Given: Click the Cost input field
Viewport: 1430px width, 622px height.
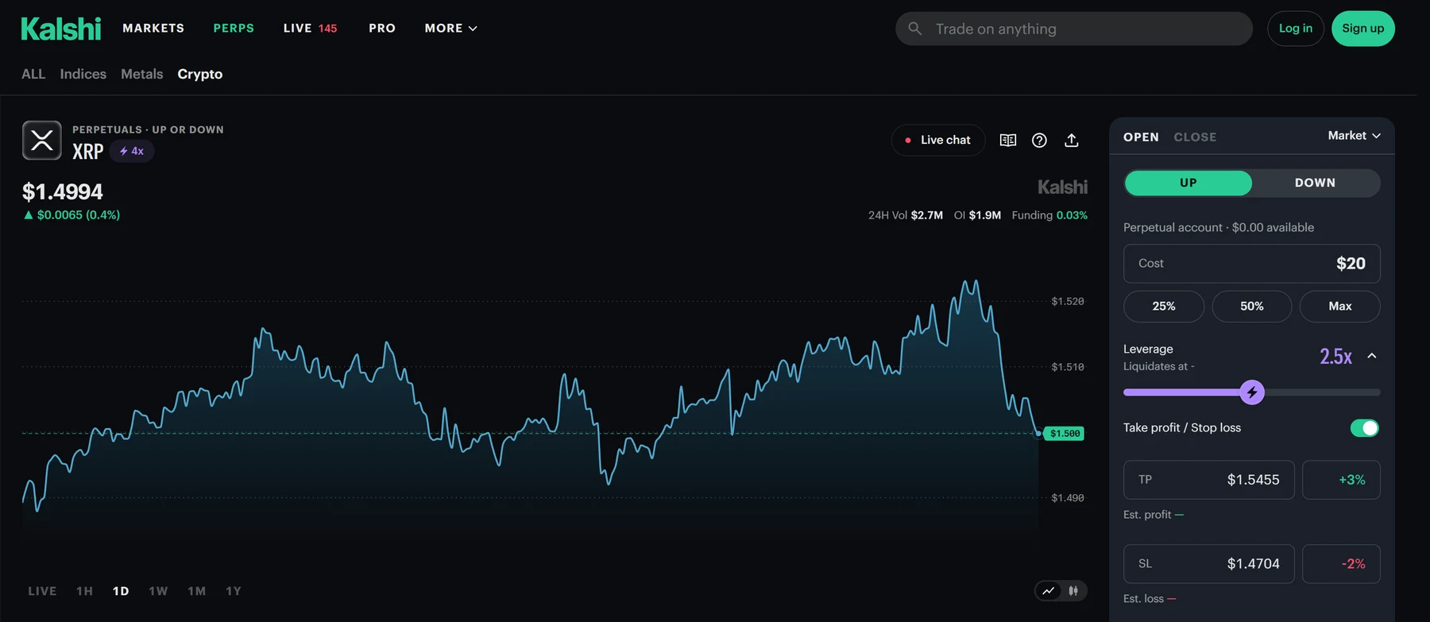Looking at the screenshot, I should point(1252,264).
